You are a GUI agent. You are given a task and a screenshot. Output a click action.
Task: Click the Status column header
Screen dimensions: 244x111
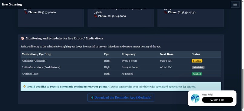(196, 54)
